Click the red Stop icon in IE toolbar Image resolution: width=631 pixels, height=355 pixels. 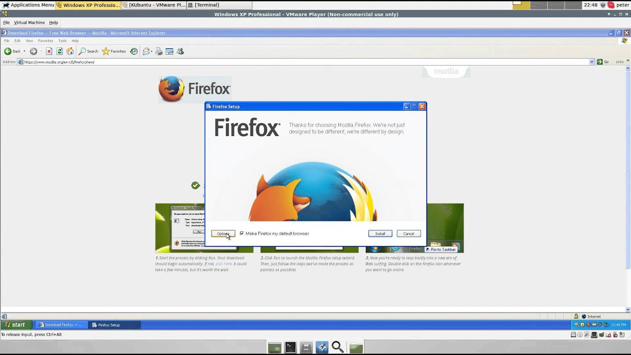point(49,51)
